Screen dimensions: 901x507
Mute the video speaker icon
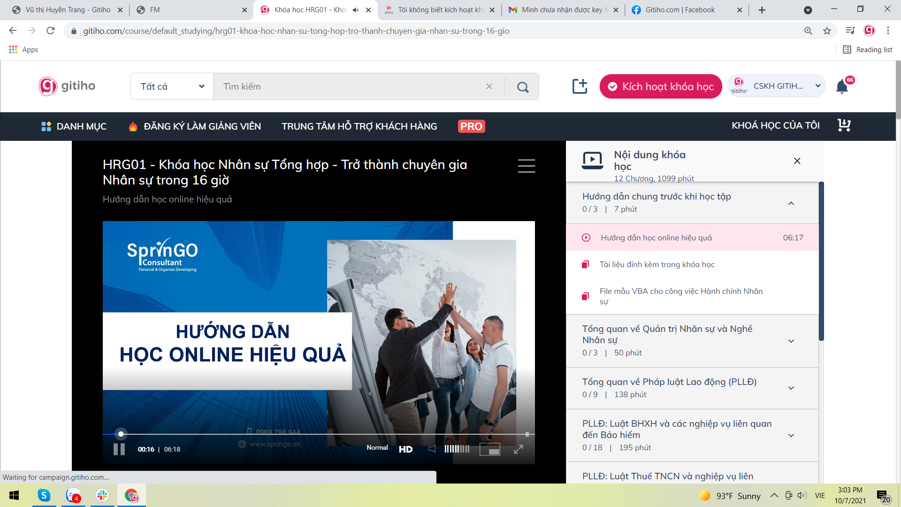[432, 449]
